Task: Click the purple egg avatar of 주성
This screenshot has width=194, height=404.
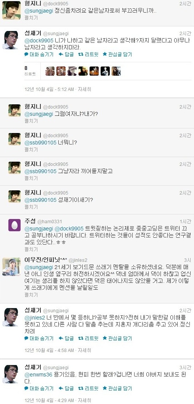Action: 14,225
